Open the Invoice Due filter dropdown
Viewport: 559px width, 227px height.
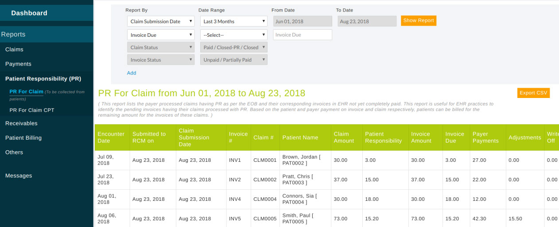160,35
